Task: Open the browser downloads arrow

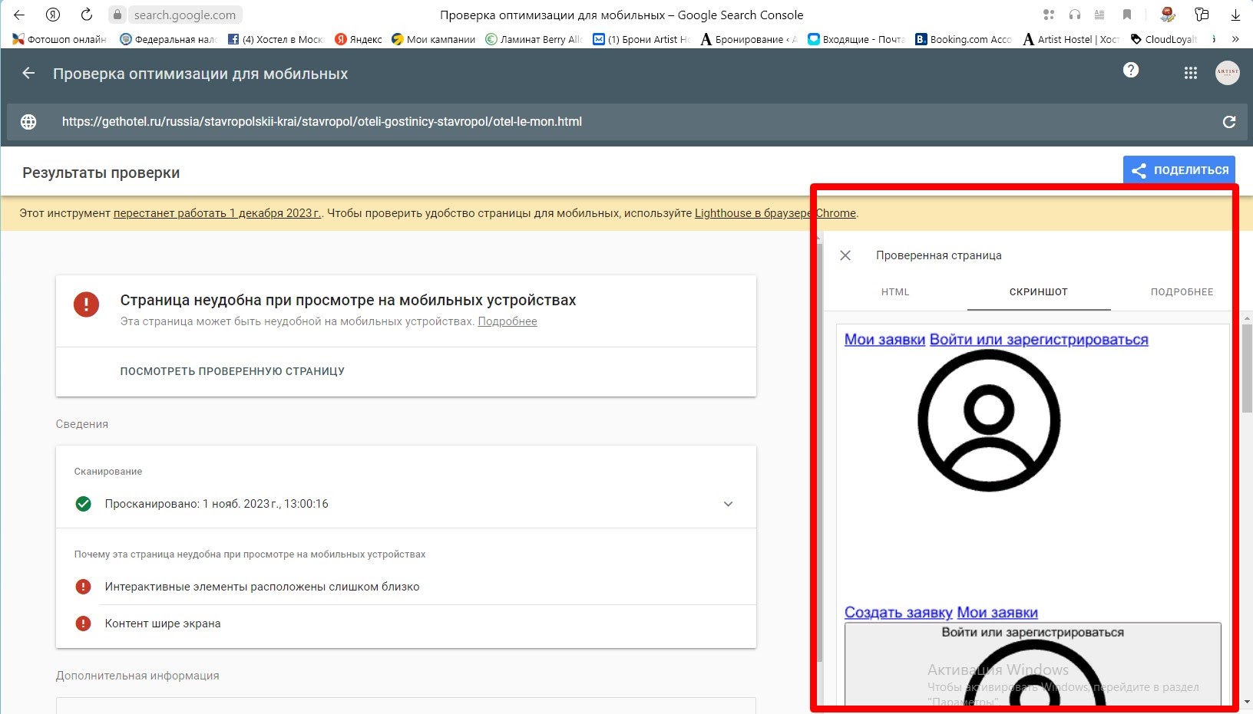Action: point(1236,15)
